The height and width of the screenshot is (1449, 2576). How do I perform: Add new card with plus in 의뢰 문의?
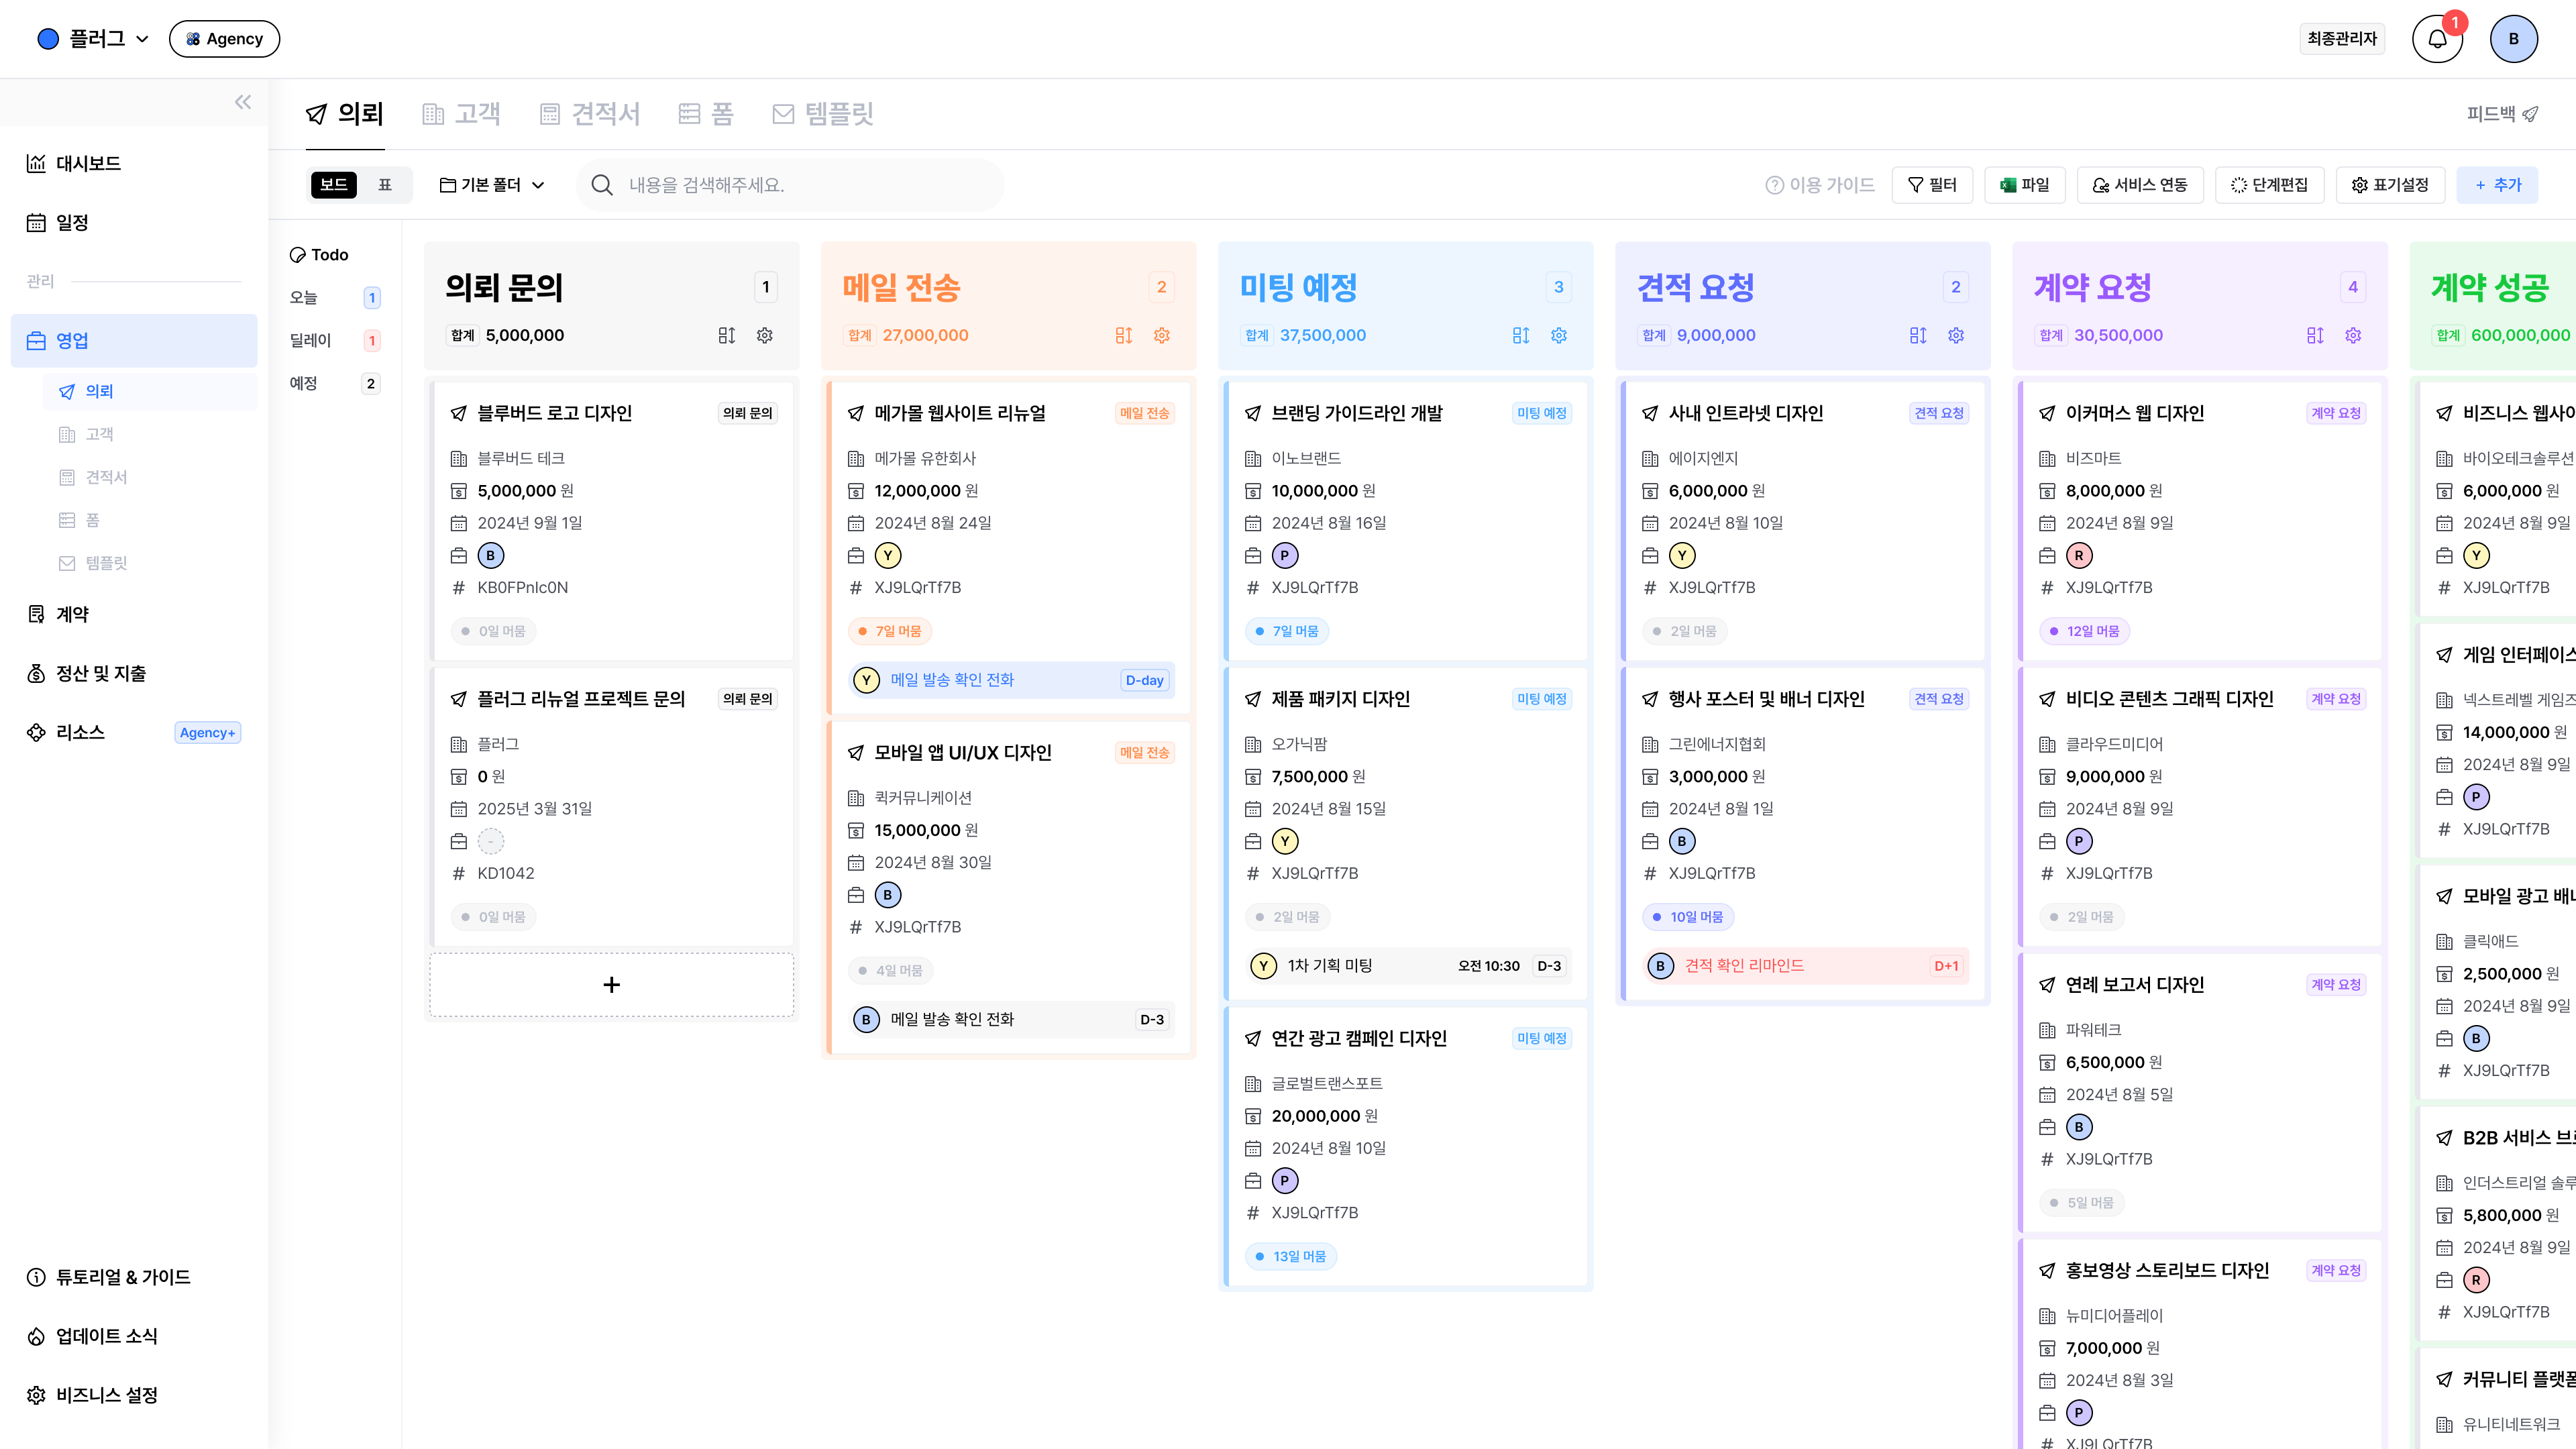pos(612,985)
